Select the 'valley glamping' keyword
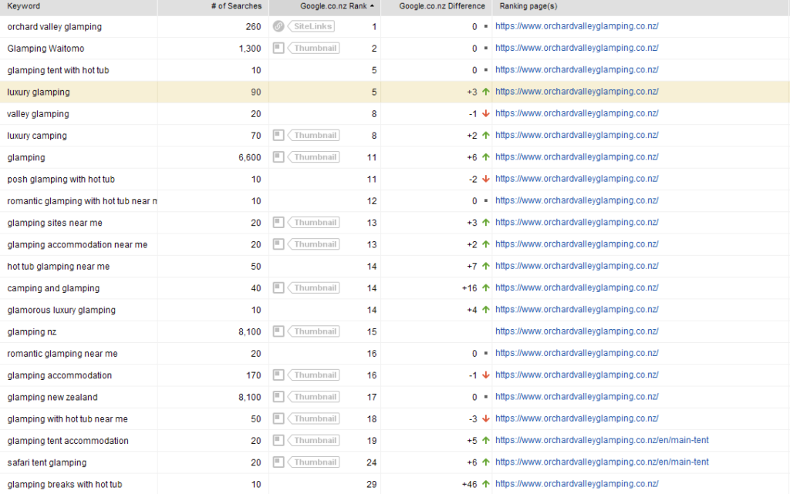 [38, 114]
